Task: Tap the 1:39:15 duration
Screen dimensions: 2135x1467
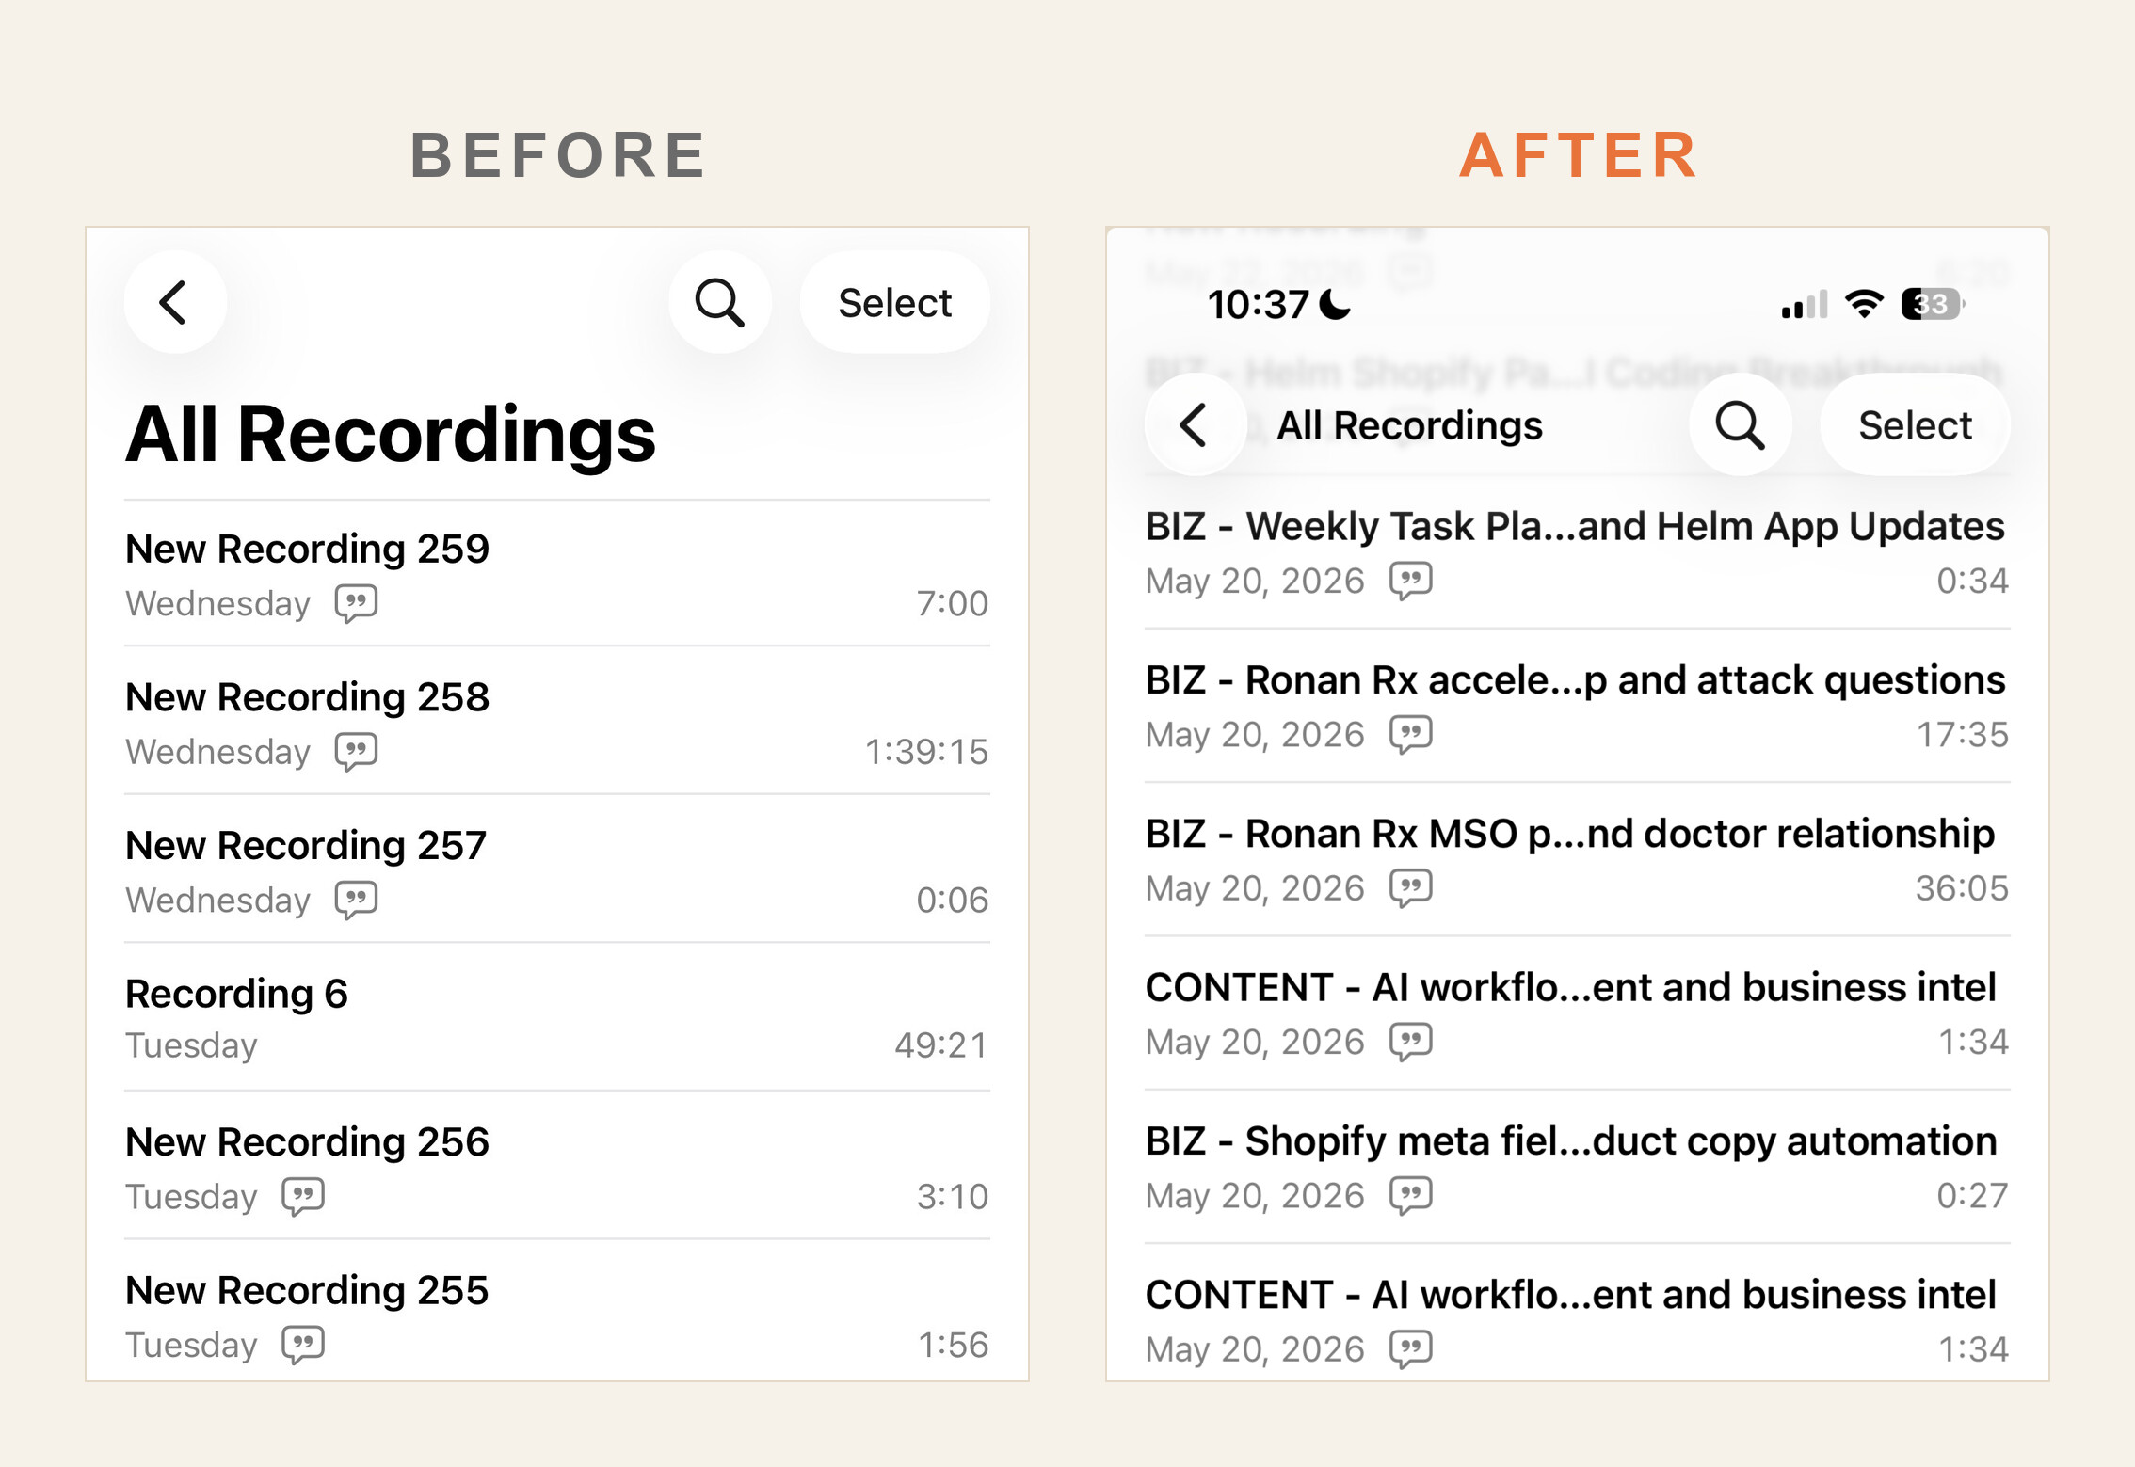Action: point(926,752)
